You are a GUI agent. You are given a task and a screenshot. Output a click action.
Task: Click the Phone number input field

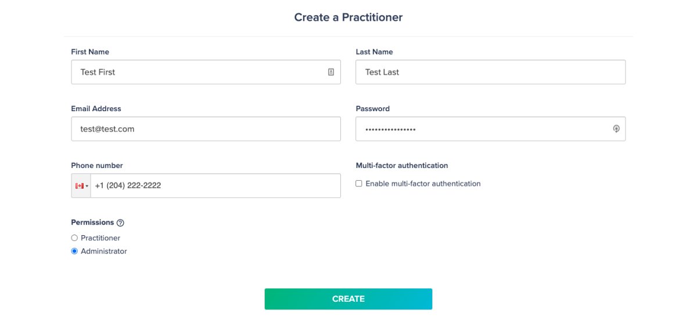click(215, 186)
